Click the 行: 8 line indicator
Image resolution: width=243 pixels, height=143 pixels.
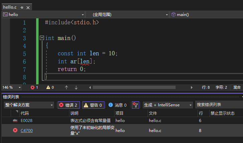(206, 87)
